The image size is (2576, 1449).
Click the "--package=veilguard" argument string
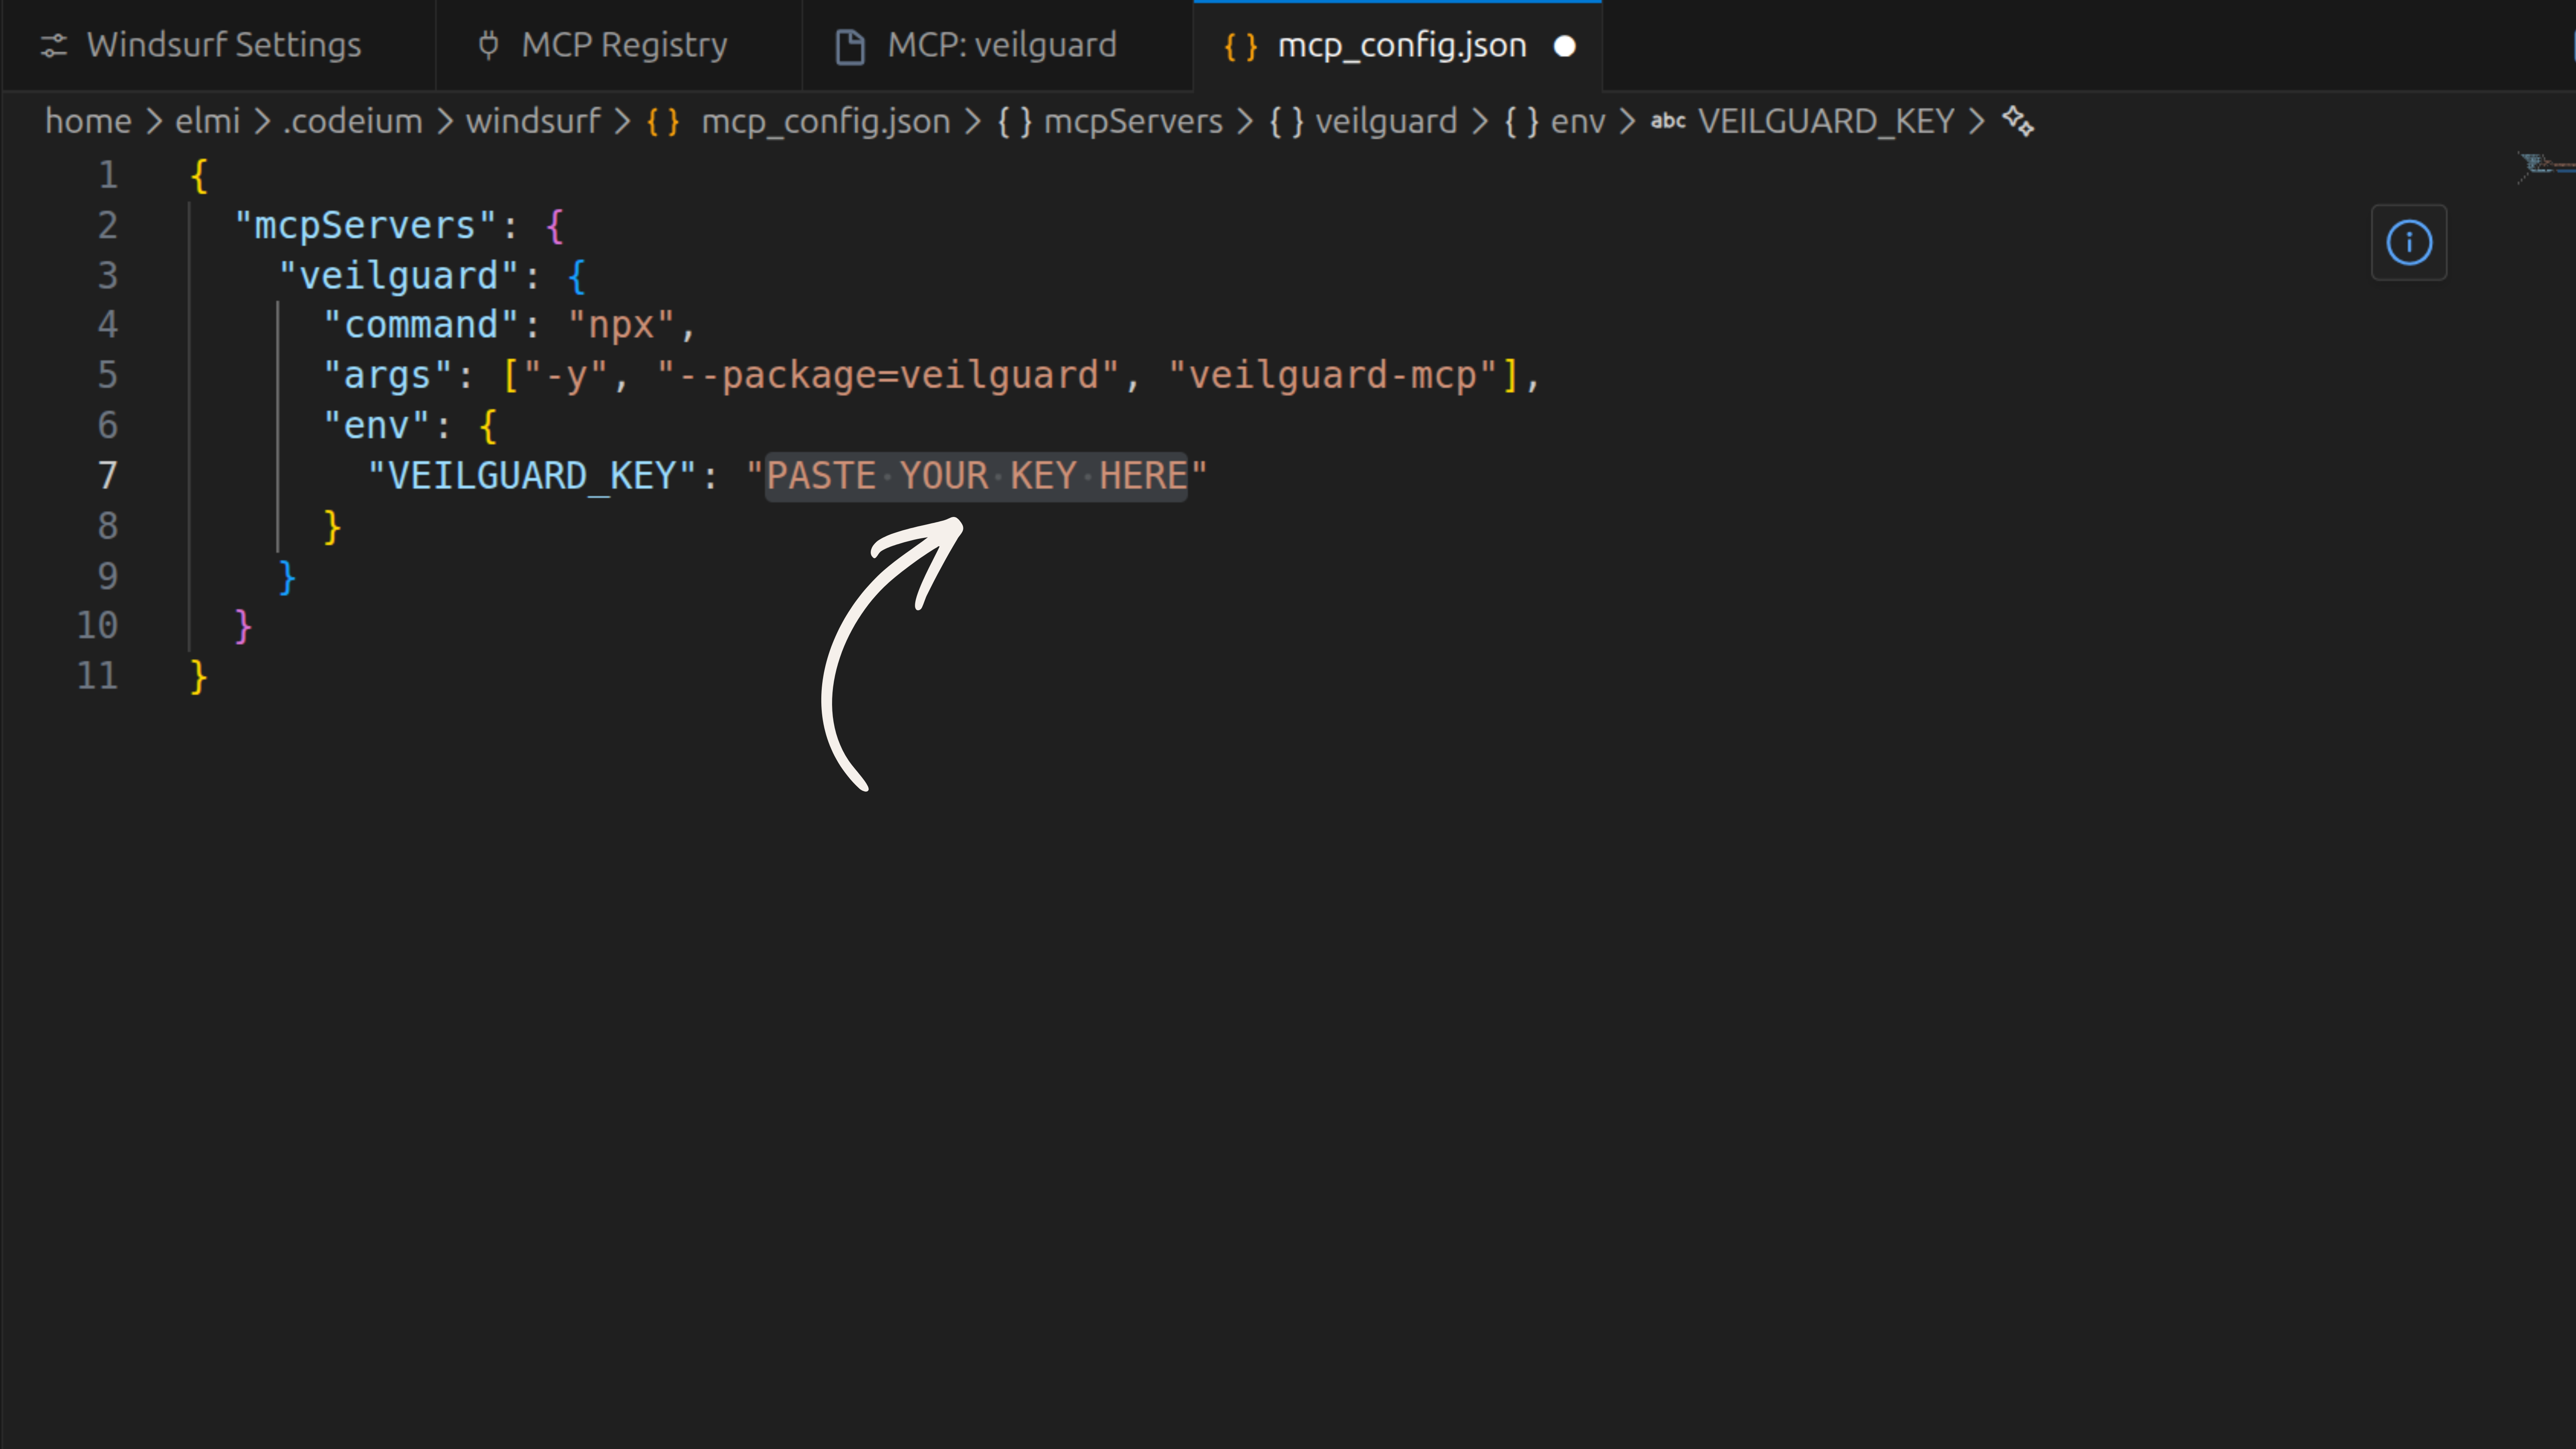coord(888,376)
